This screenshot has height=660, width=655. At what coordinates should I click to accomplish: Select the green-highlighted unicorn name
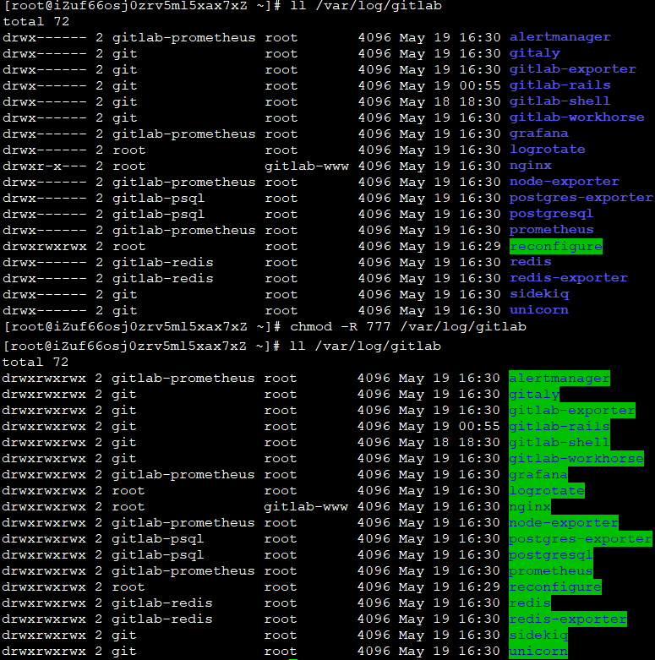pos(538,652)
